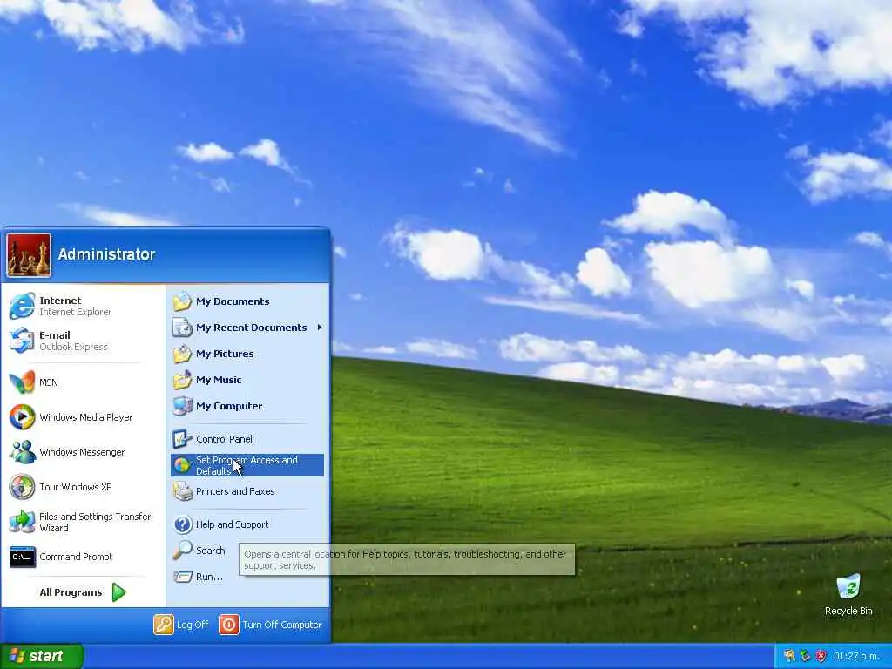Image resolution: width=892 pixels, height=669 pixels.
Task: Click the Search magnifier icon
Action: (182, 551)
